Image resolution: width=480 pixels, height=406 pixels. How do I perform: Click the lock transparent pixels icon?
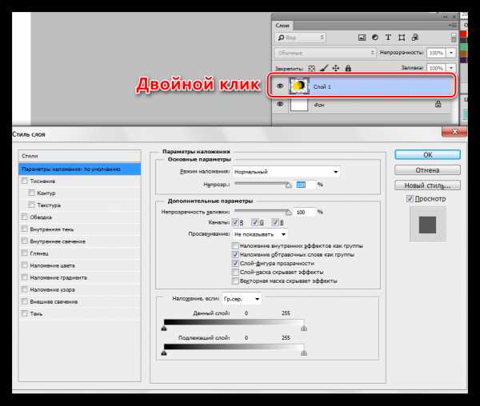(311, 68)
